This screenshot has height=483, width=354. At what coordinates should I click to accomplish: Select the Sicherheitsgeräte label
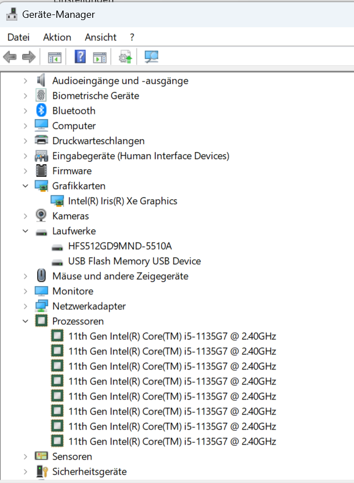[89, 471]
